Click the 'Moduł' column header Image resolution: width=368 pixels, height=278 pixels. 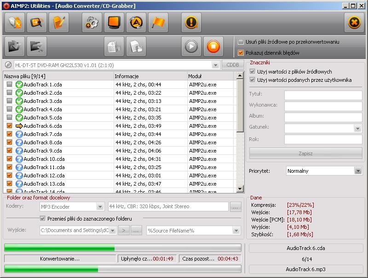pyautogui.click(x=211, y=76)
